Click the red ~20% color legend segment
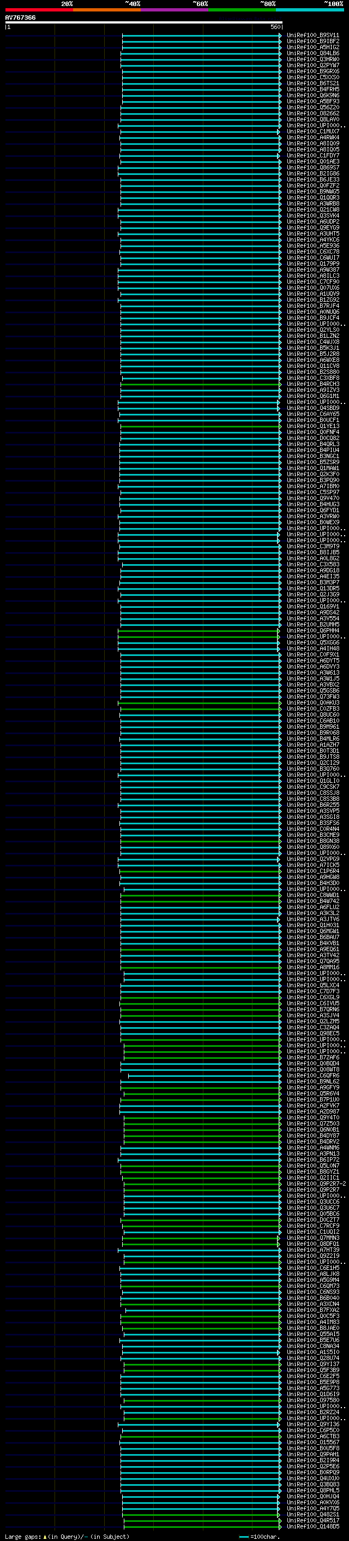Image resolution: width=349 pixels, height=1541 pixels. (39, 10)
